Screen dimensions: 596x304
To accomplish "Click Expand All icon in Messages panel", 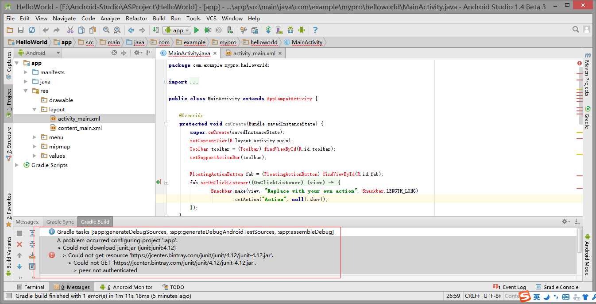I will point(32,233).
